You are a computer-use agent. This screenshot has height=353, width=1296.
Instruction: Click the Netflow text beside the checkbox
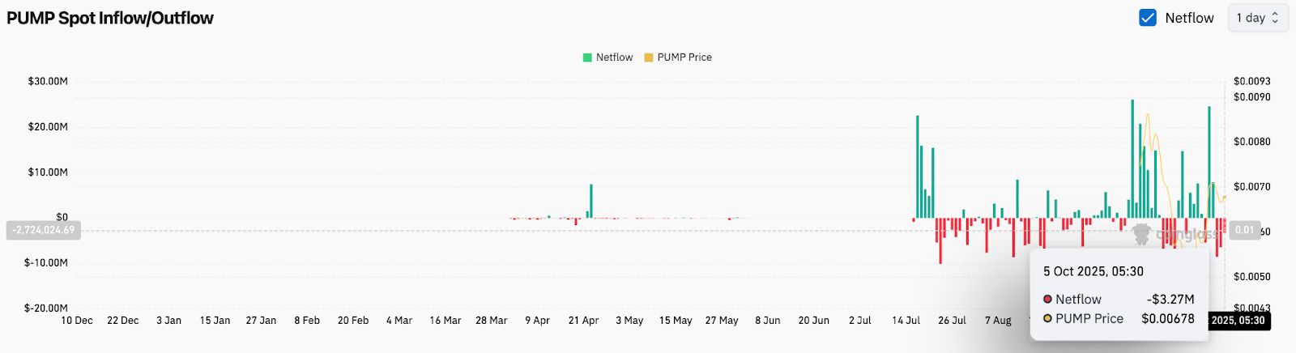point(1189,18)
